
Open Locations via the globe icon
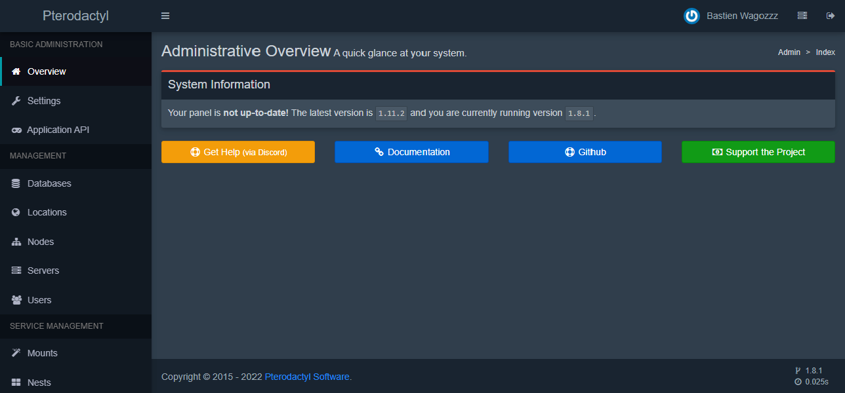[16, 213]
